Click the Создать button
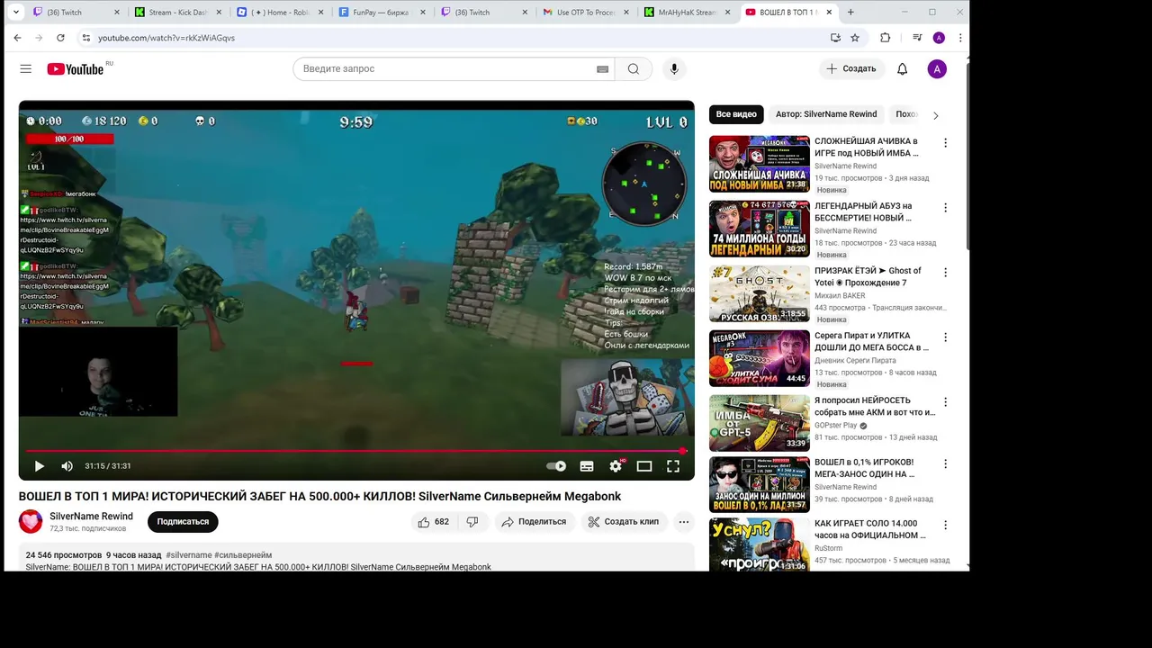This screenshot has height=648, width=1152. (850, 69)
